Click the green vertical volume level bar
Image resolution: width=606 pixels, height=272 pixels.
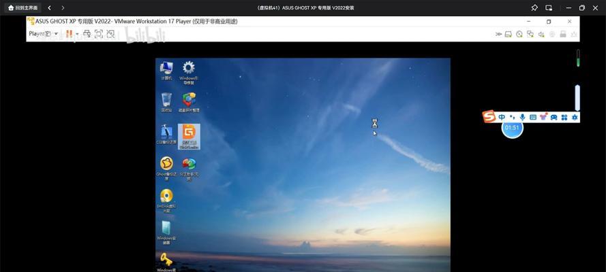[578, 58]
